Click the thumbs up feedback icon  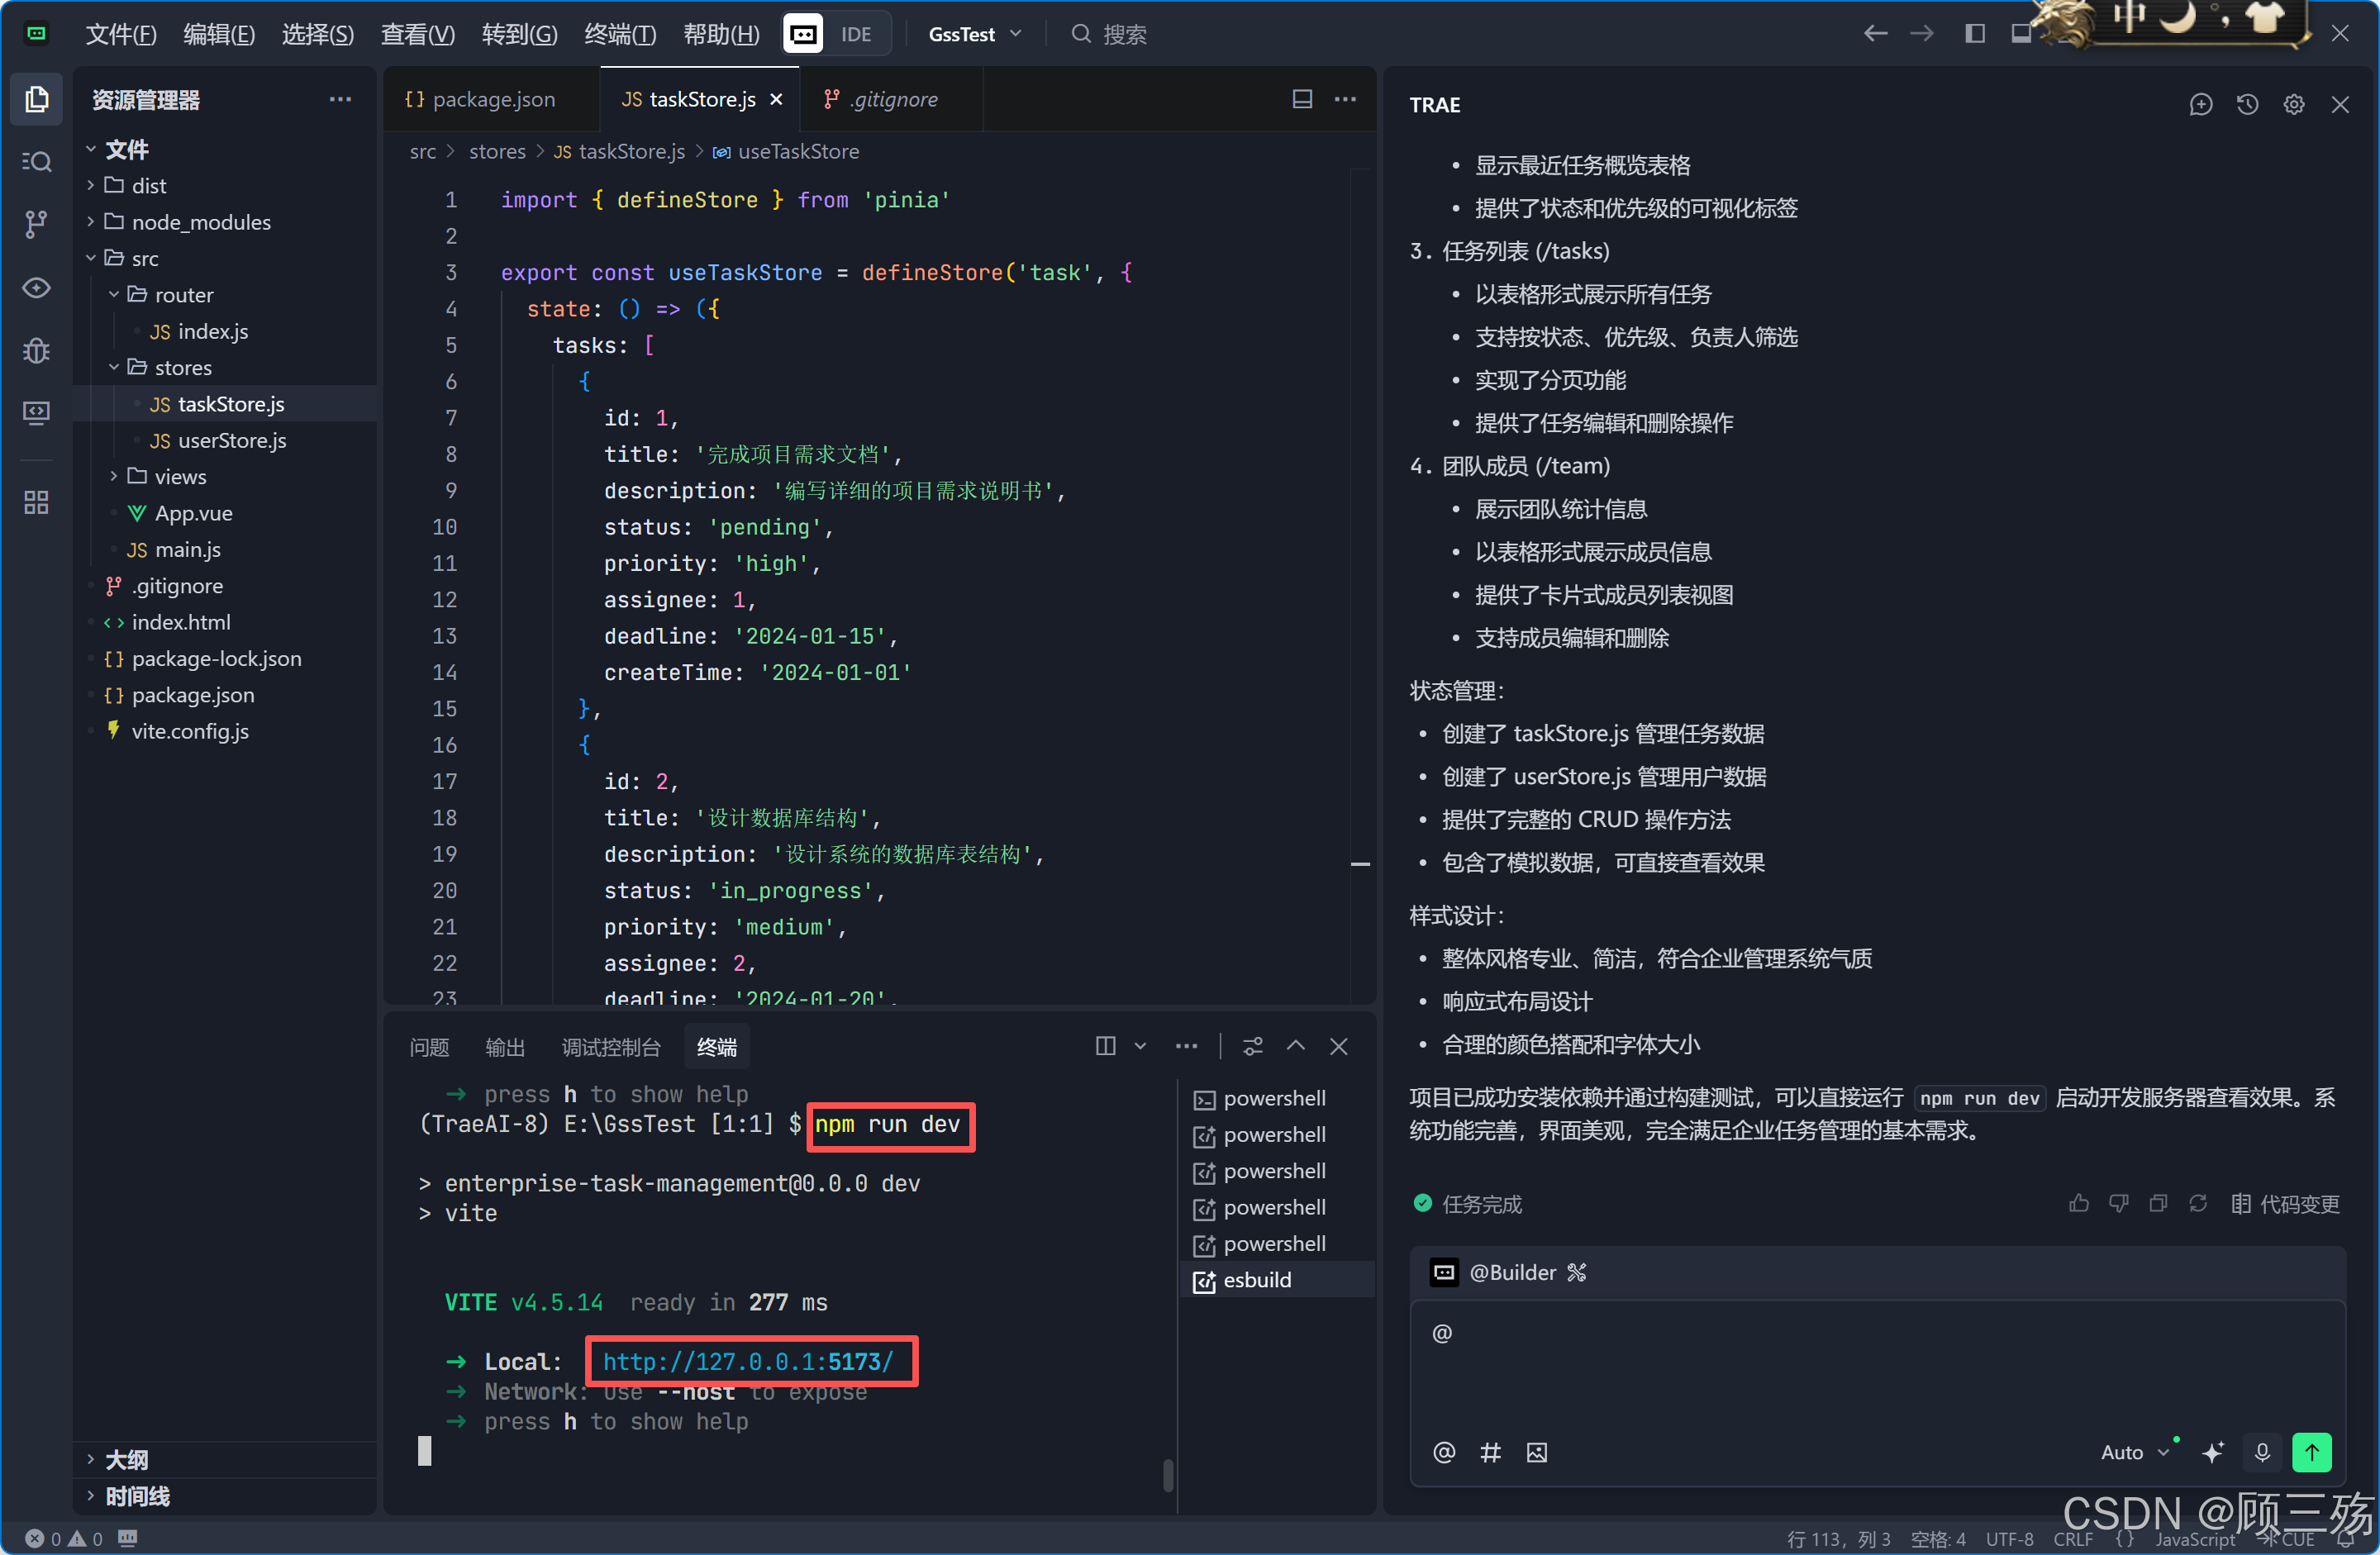(x=2079, y=1203)
